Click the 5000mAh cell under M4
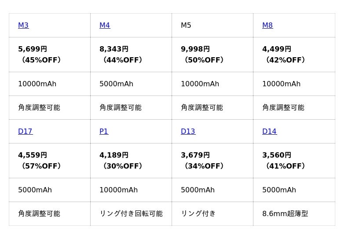This screenshot has width=352, height=239. pos(116,84)
